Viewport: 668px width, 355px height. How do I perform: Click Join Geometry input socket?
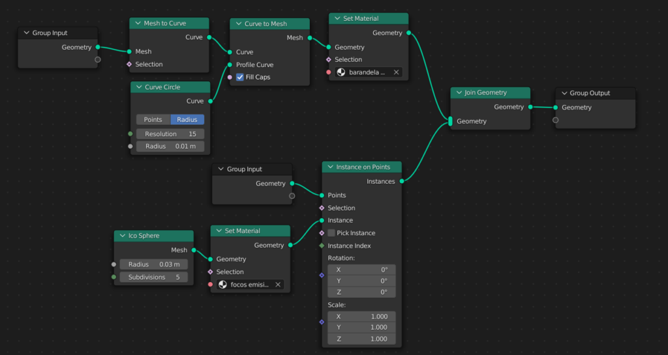pyautogui.click(x=450, y=121)
